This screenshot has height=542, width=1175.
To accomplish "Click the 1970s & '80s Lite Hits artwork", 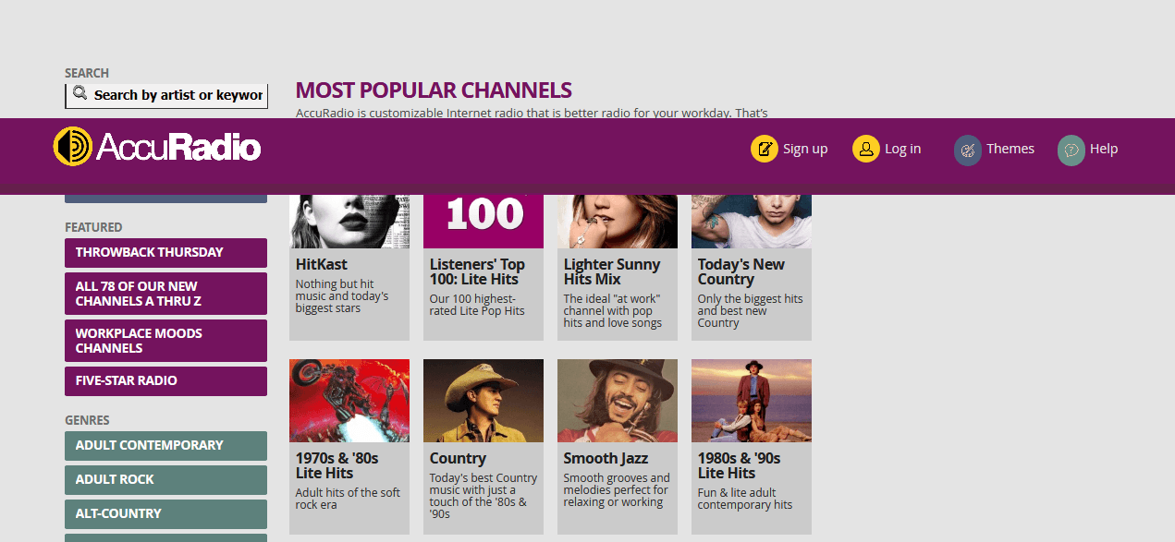I will [349, 401].
